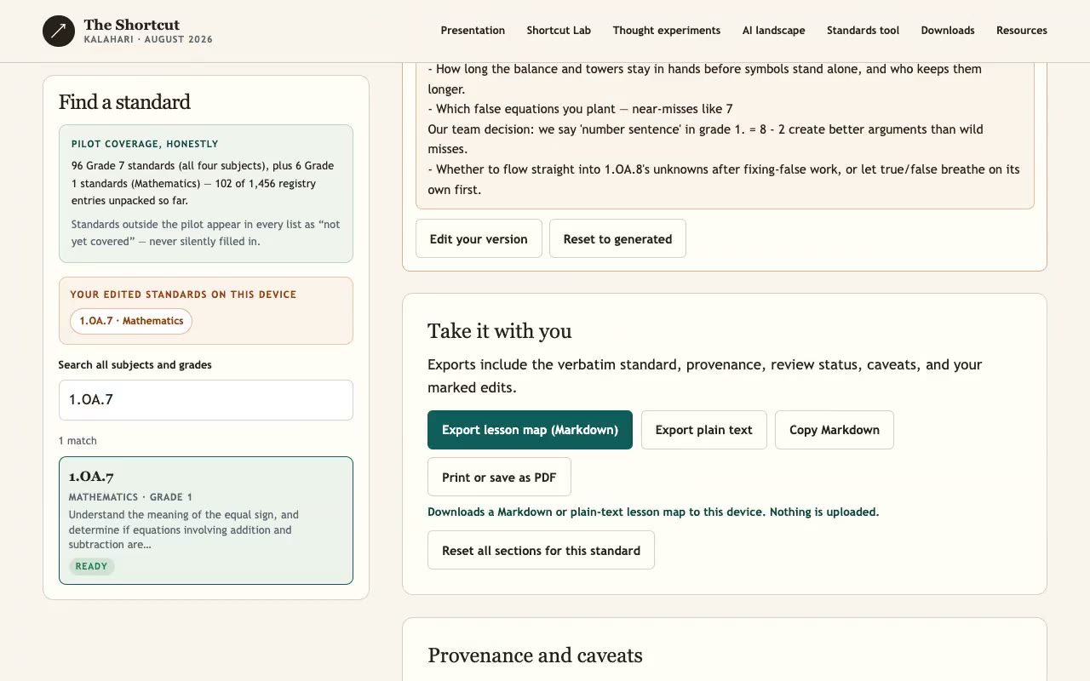Export lesson map as Markdown

(x=530, y=430)
